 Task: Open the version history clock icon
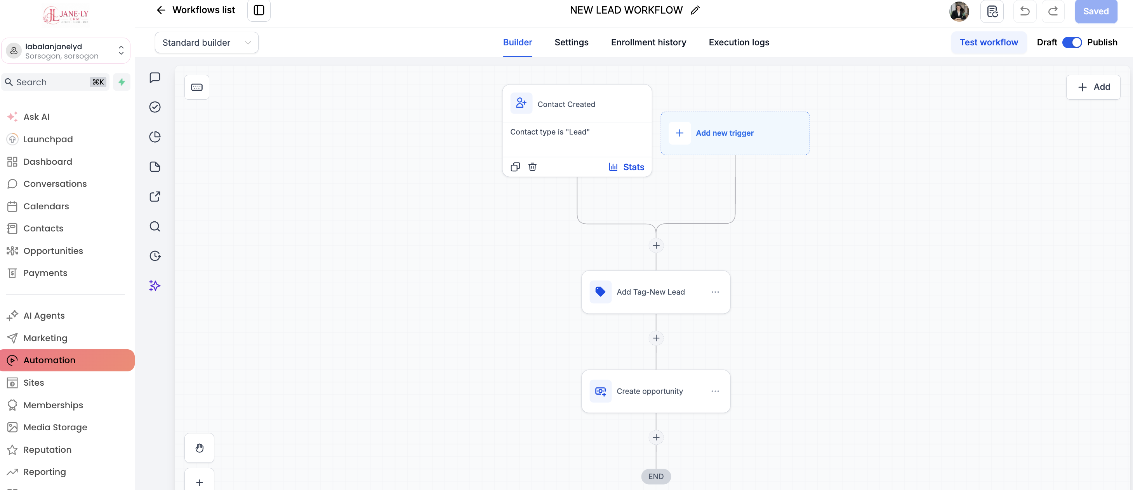click(x=155, y=256)
